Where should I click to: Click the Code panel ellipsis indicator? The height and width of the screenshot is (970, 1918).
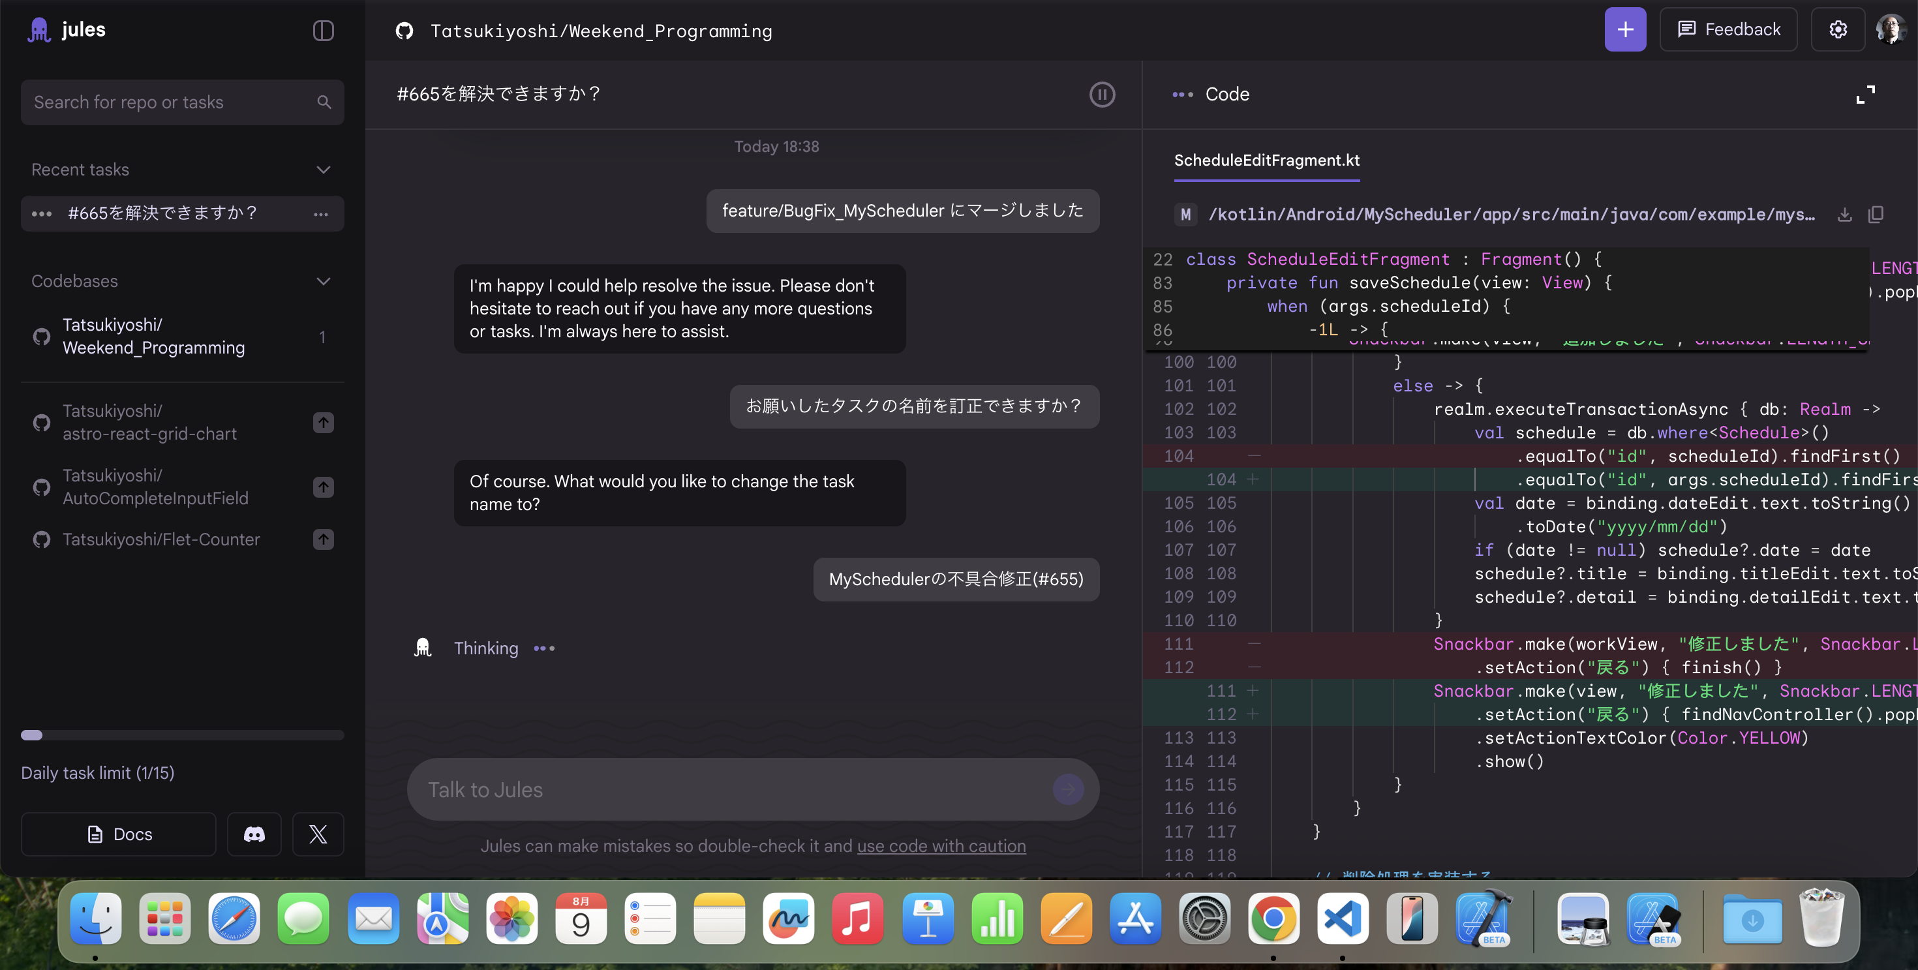coord(1182,95)
